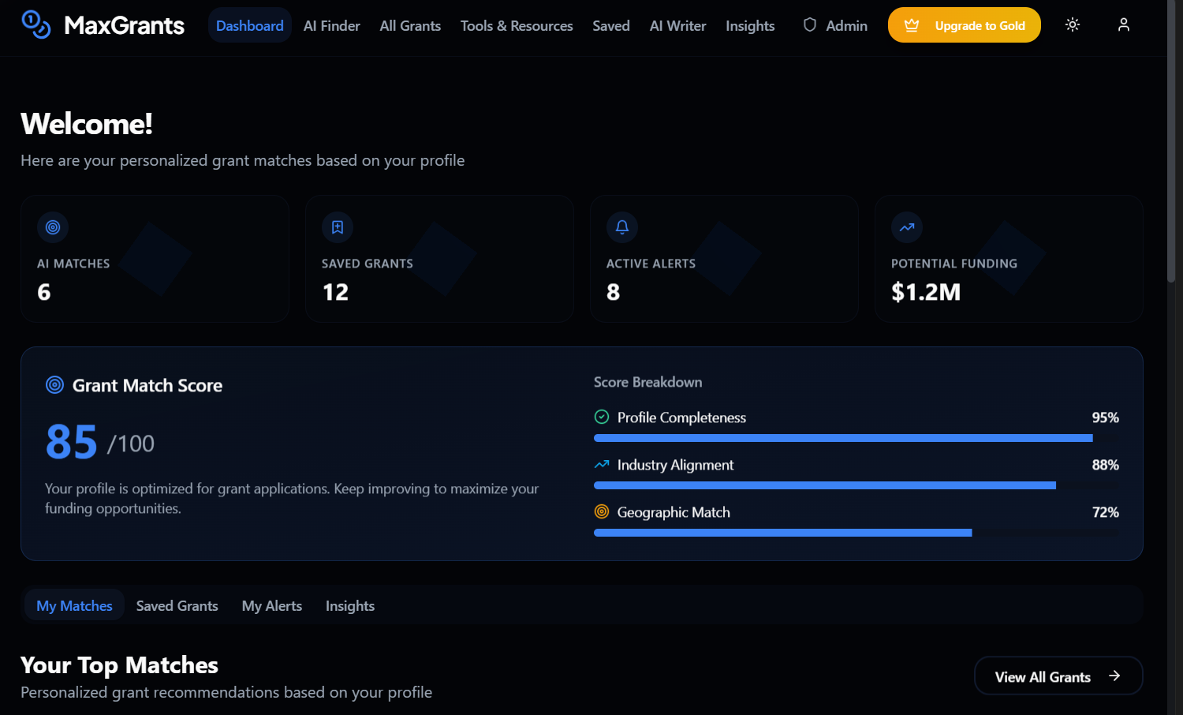Viewport: 1183px width, 715px height.
Task: Select the Saved Grants tab
Action: (177, 605)
